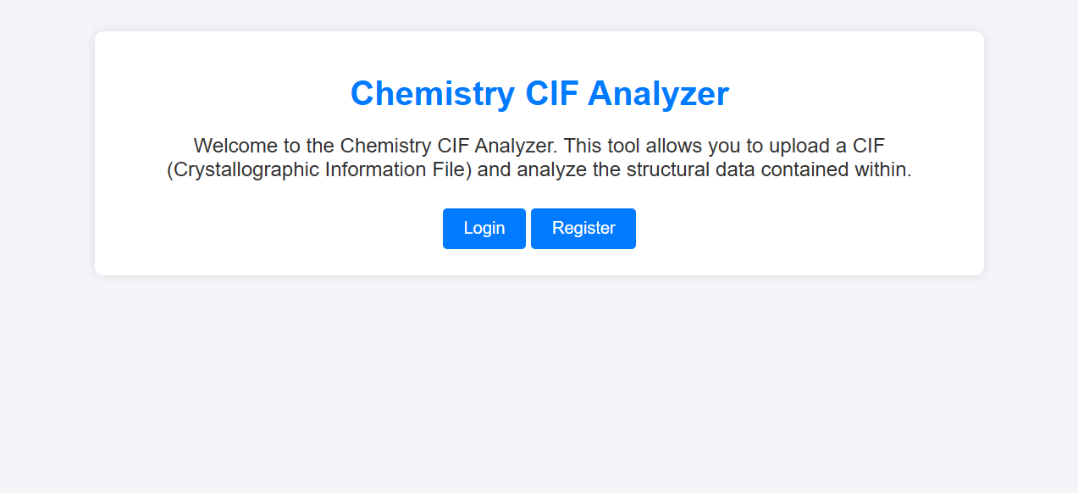Viewport: 1078px width, 493px height.
Task: Click the blue page title heading
Action: [x=539, y=93]
